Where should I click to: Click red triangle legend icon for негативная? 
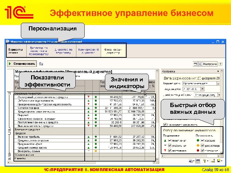pos(165,150)
